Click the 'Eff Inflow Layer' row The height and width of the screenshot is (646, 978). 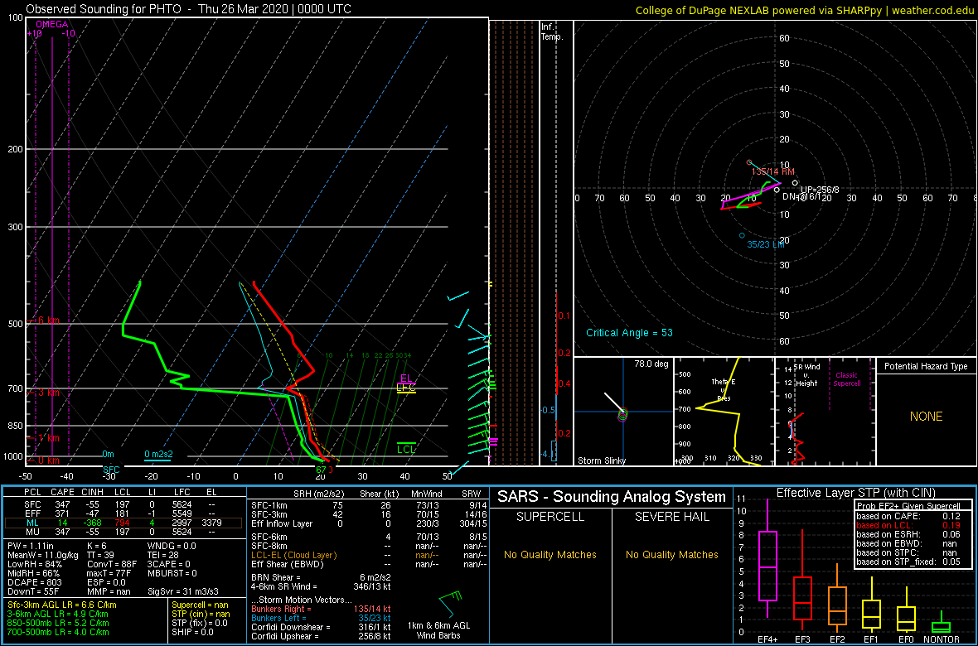(368, 523)
